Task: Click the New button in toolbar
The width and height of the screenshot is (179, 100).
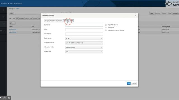Action: coord(152,13)
